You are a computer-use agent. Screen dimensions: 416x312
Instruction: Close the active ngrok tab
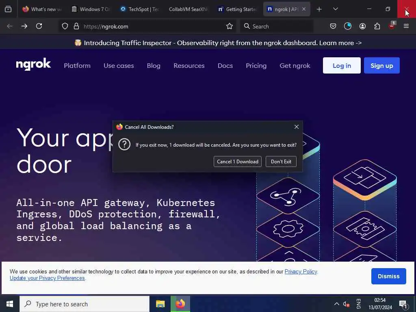304,9
